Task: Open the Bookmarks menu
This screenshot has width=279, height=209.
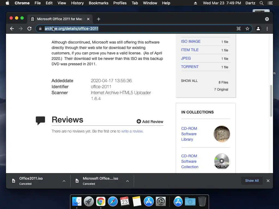Action: click(99, 3)
